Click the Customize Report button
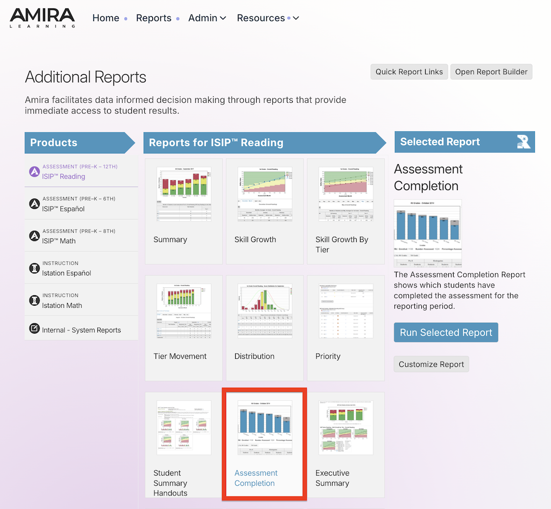The image size is (551, 509). point(431,364)
